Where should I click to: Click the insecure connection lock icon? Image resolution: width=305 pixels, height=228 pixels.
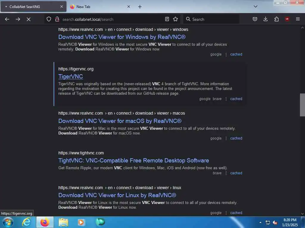(57, 19)
